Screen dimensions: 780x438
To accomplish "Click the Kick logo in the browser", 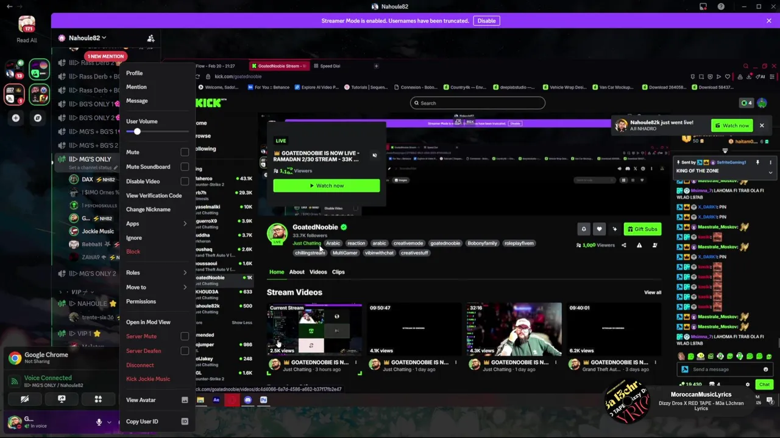I will pos(211,103).
